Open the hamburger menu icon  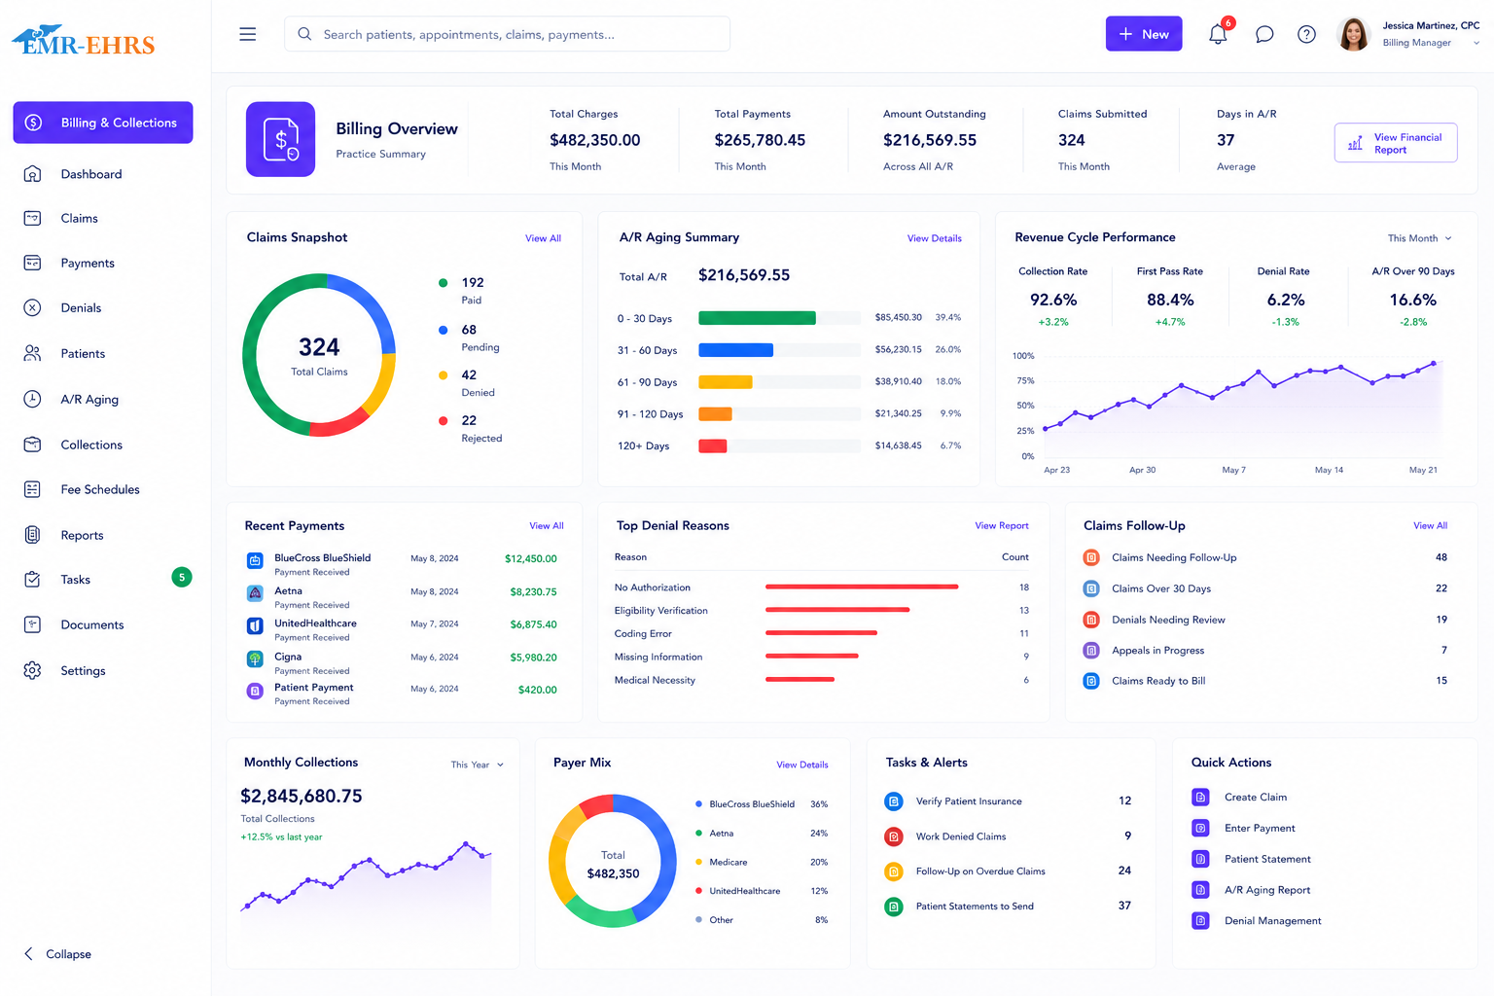coord(248,34)
